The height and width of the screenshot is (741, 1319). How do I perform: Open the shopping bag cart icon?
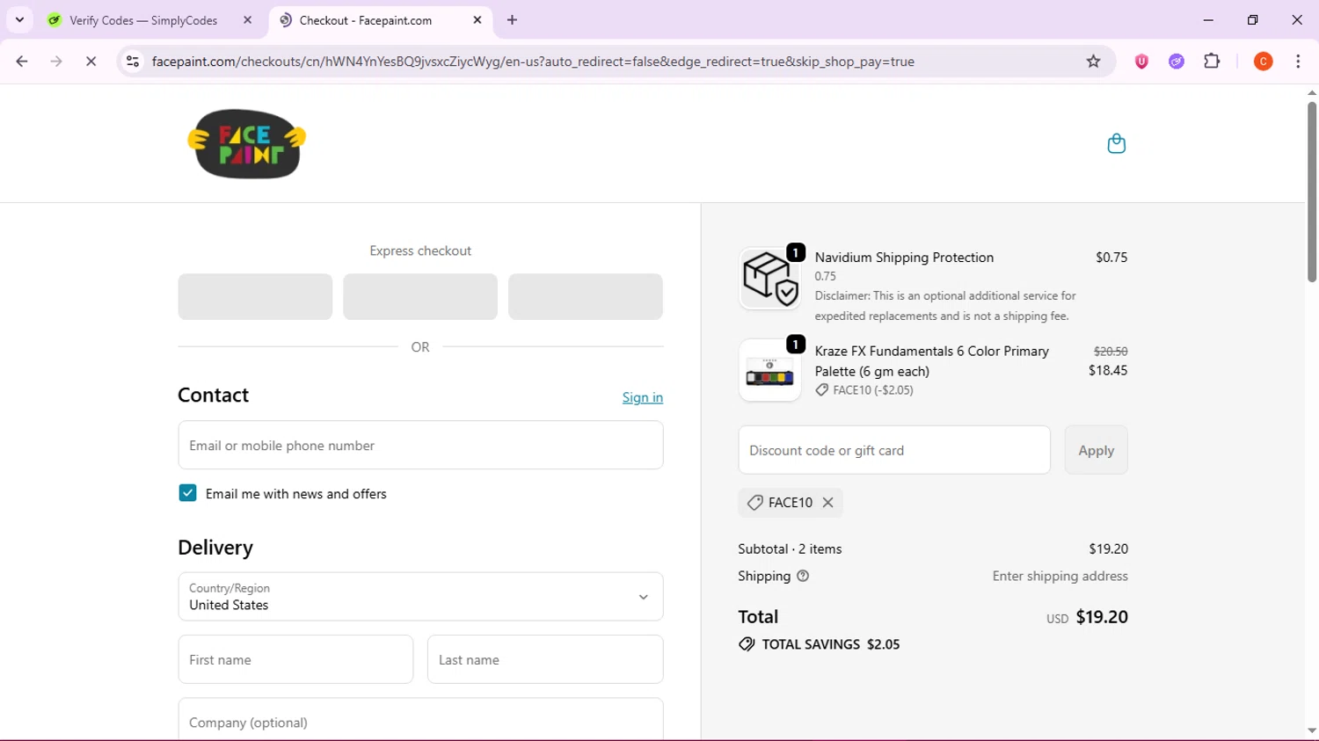pyautogui.click(x=1116, y=143)
